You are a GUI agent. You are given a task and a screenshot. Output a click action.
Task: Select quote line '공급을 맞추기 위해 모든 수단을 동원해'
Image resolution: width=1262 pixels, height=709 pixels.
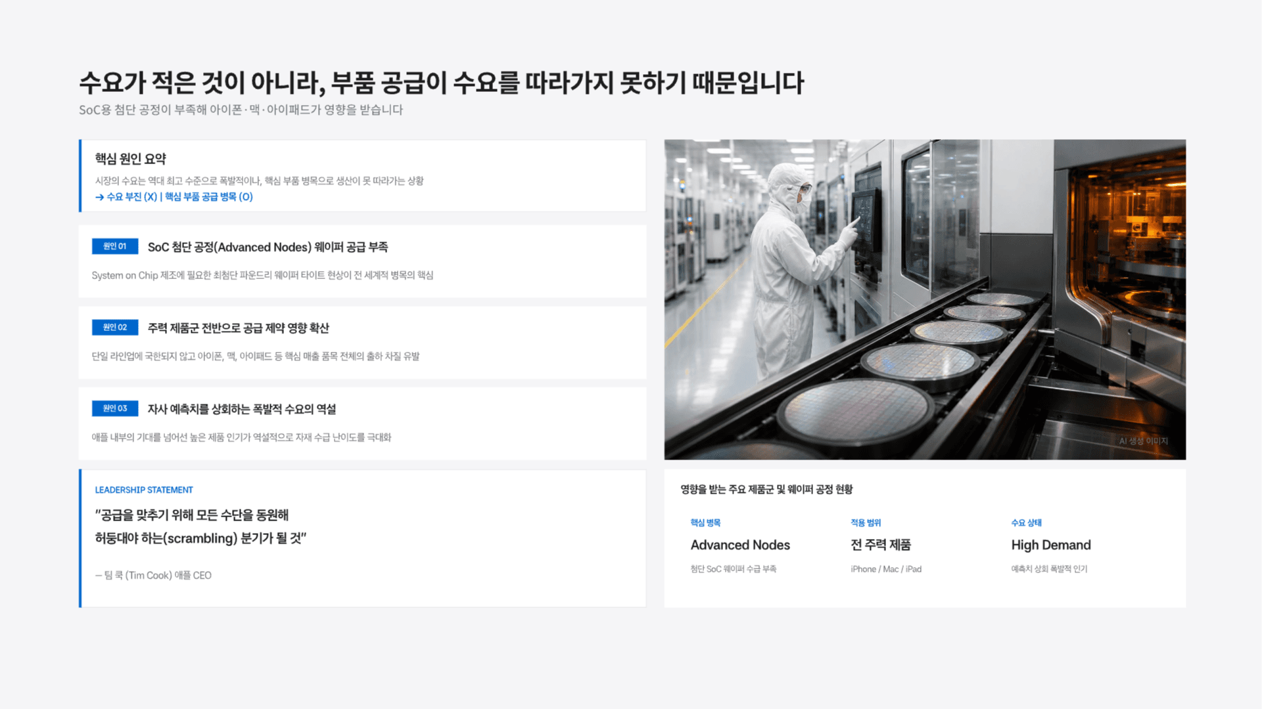(x=192, y=515)
